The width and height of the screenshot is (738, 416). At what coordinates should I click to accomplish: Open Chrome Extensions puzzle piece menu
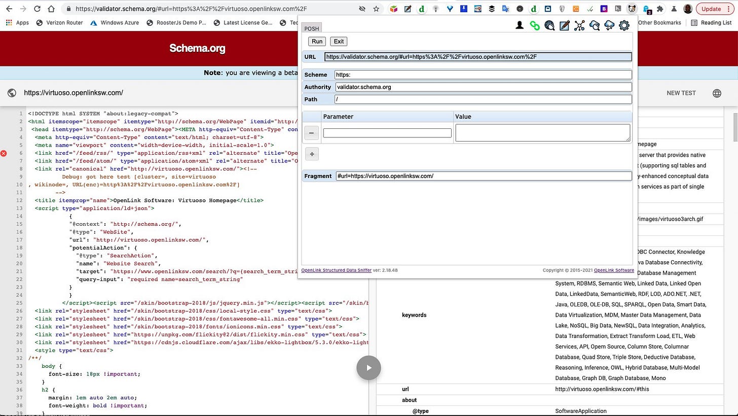coord(659,9)
